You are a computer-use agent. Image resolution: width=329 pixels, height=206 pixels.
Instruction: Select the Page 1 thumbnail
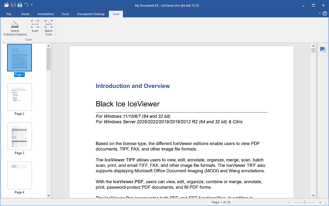click(20, 58)
